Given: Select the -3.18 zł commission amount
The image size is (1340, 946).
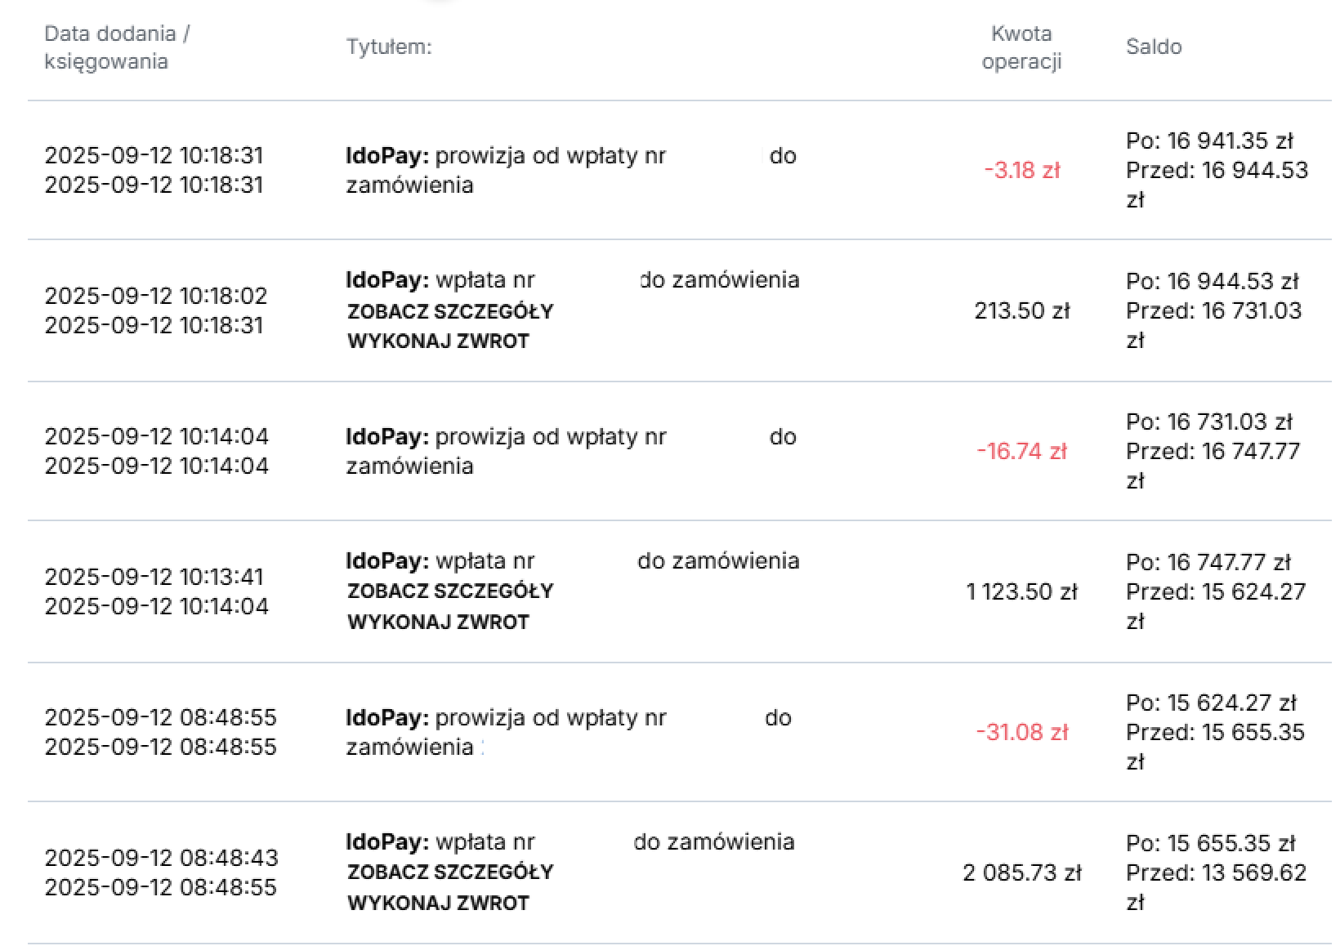Looking at the screenshot, I should [1021, 171].
